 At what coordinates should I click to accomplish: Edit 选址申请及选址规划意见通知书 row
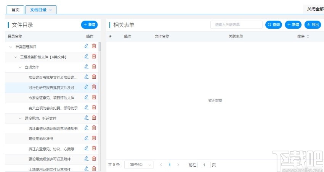pyautogui.click(x=87, y=128)
